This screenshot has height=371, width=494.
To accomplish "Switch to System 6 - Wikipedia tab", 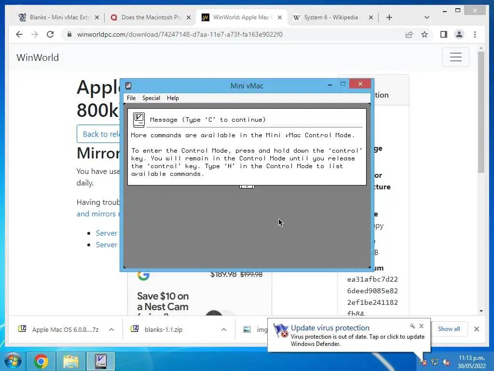I will tap(331, 17).
